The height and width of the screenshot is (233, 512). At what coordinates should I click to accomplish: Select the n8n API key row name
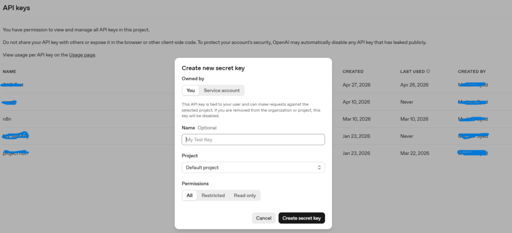point(6,119)
